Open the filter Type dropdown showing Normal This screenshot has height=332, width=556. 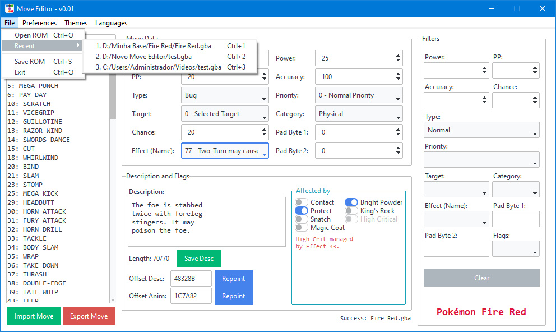point(481,130)
